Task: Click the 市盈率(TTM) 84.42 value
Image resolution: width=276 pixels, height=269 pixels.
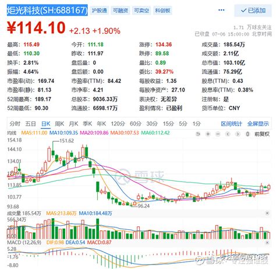Action: point(114,81)
